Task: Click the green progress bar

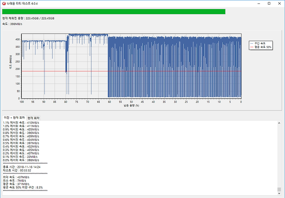Action: click(x=114, y=11)
